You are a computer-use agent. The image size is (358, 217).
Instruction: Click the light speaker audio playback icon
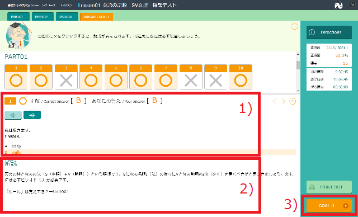[13, 115]
